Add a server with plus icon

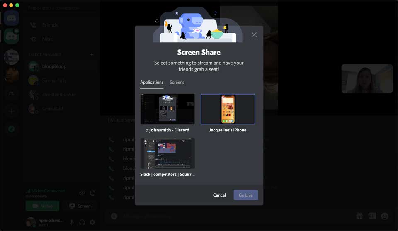[12, 111]
